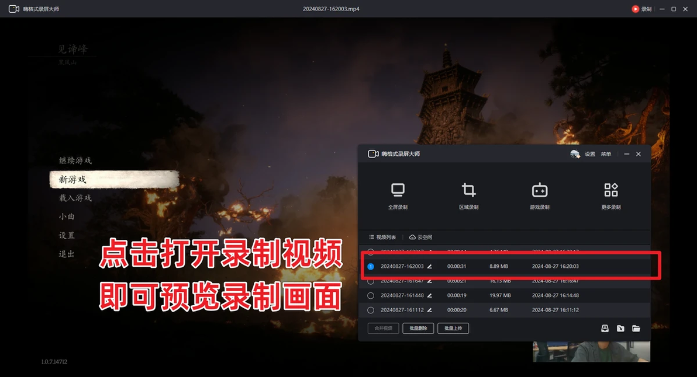
Task: Select radio for video 20240827-161647
Action: point(371,281)
